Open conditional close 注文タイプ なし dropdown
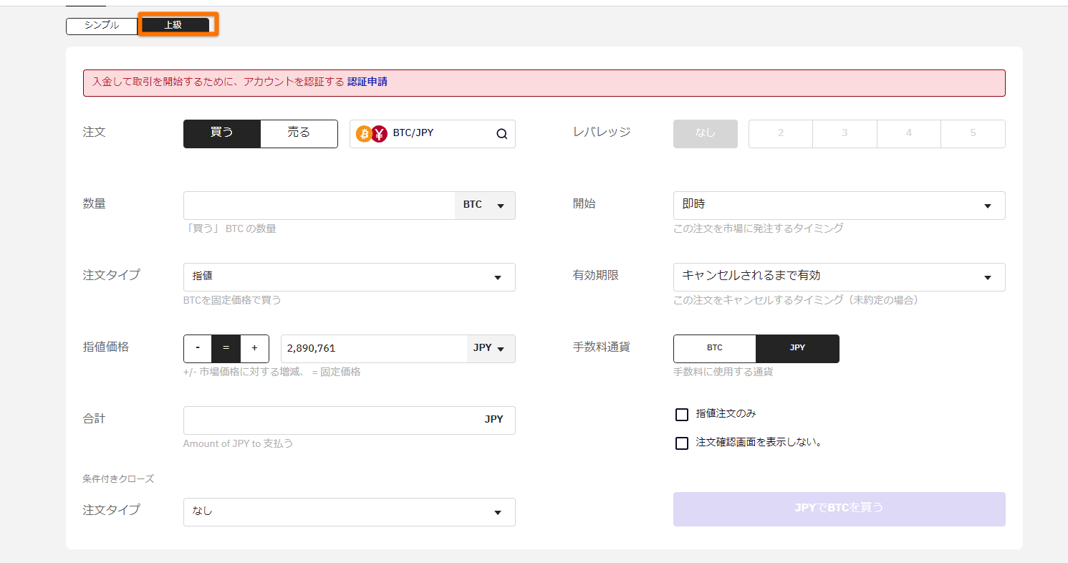1068x563 pixels. coord(350,512)
